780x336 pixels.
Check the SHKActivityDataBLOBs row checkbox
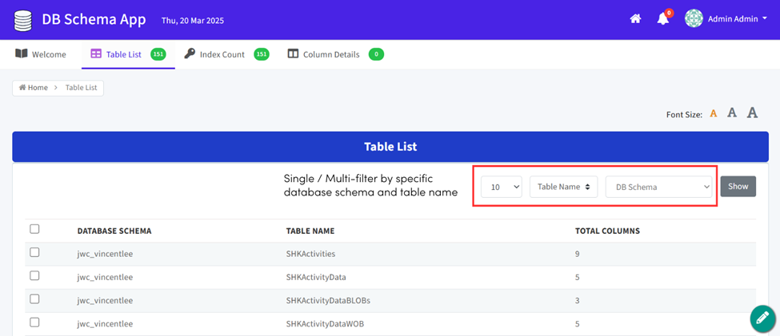[34, 299]
